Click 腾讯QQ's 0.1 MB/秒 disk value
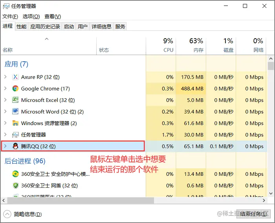This screenshot has width=275, height=223. pyautogui.click(x=222, y=146)
